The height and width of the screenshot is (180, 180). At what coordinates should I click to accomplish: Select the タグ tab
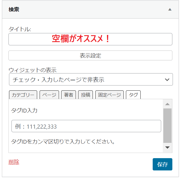[133, 95]
